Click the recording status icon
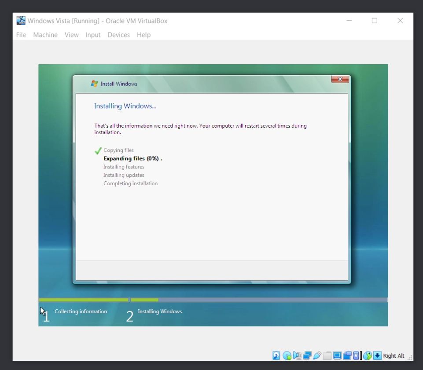 point(347,355)
